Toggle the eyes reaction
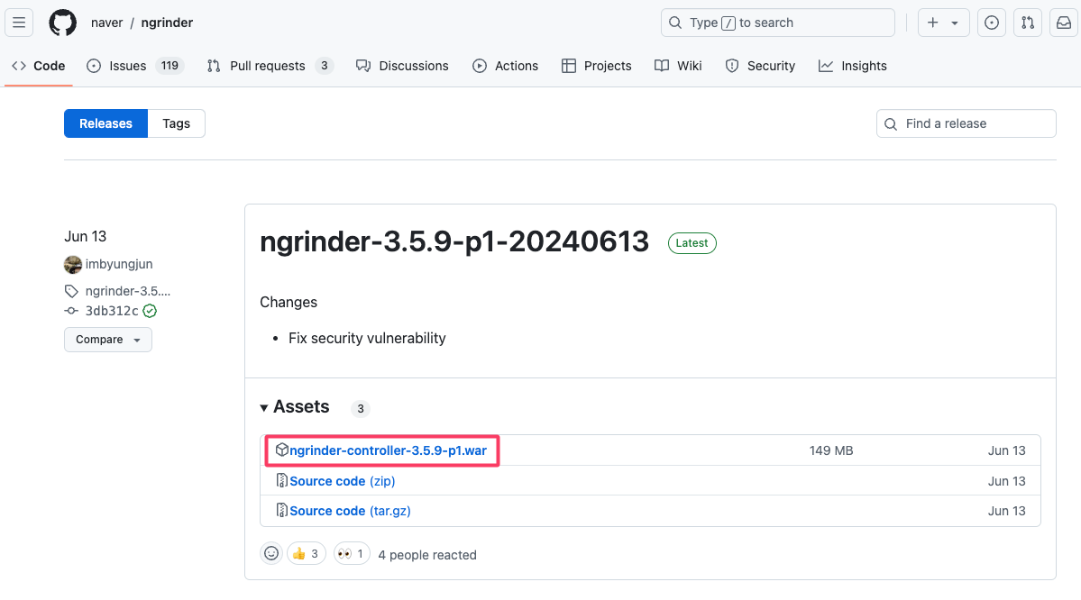 click(x=353, y=553)
